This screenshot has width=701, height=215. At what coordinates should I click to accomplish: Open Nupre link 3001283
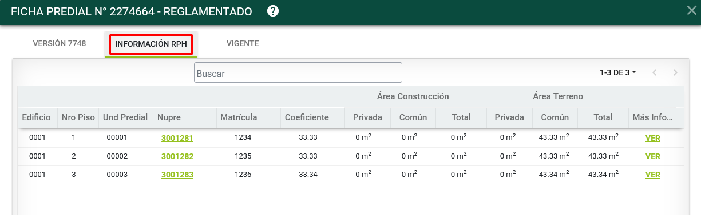click(x=177, y=175)
